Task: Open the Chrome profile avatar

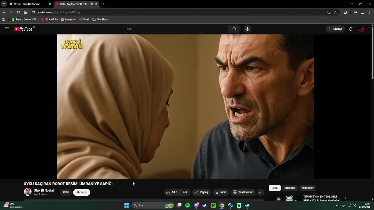Action: 363,12
